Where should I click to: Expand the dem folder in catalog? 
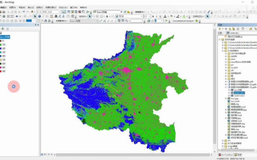tap(226, 59)
